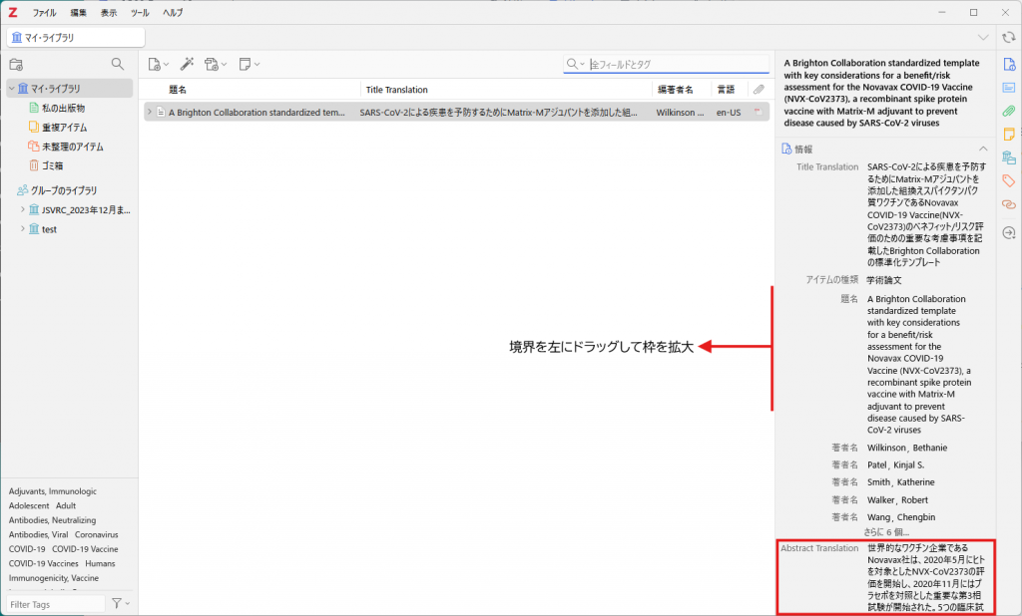Open the Attachments section icon in the right sidebar
Image resolution: width=1022 pixels, height=616 pixels.
1008,112
